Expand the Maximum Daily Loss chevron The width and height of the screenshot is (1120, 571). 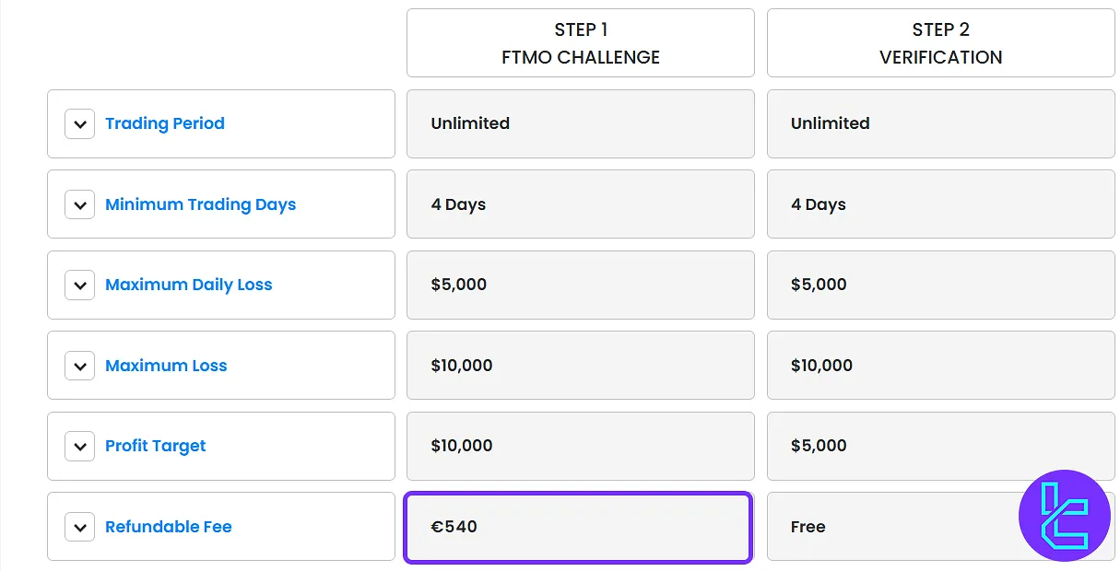coord(80,285)
